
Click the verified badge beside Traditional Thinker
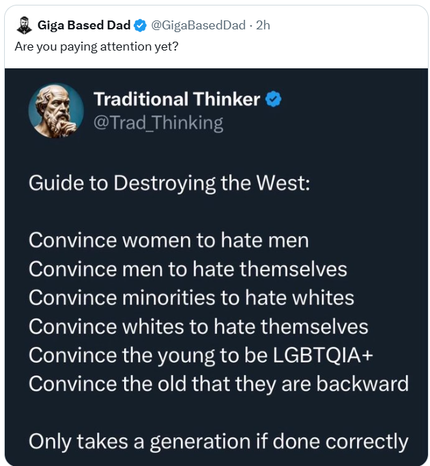pyautogui.click(x=274, y=100)
